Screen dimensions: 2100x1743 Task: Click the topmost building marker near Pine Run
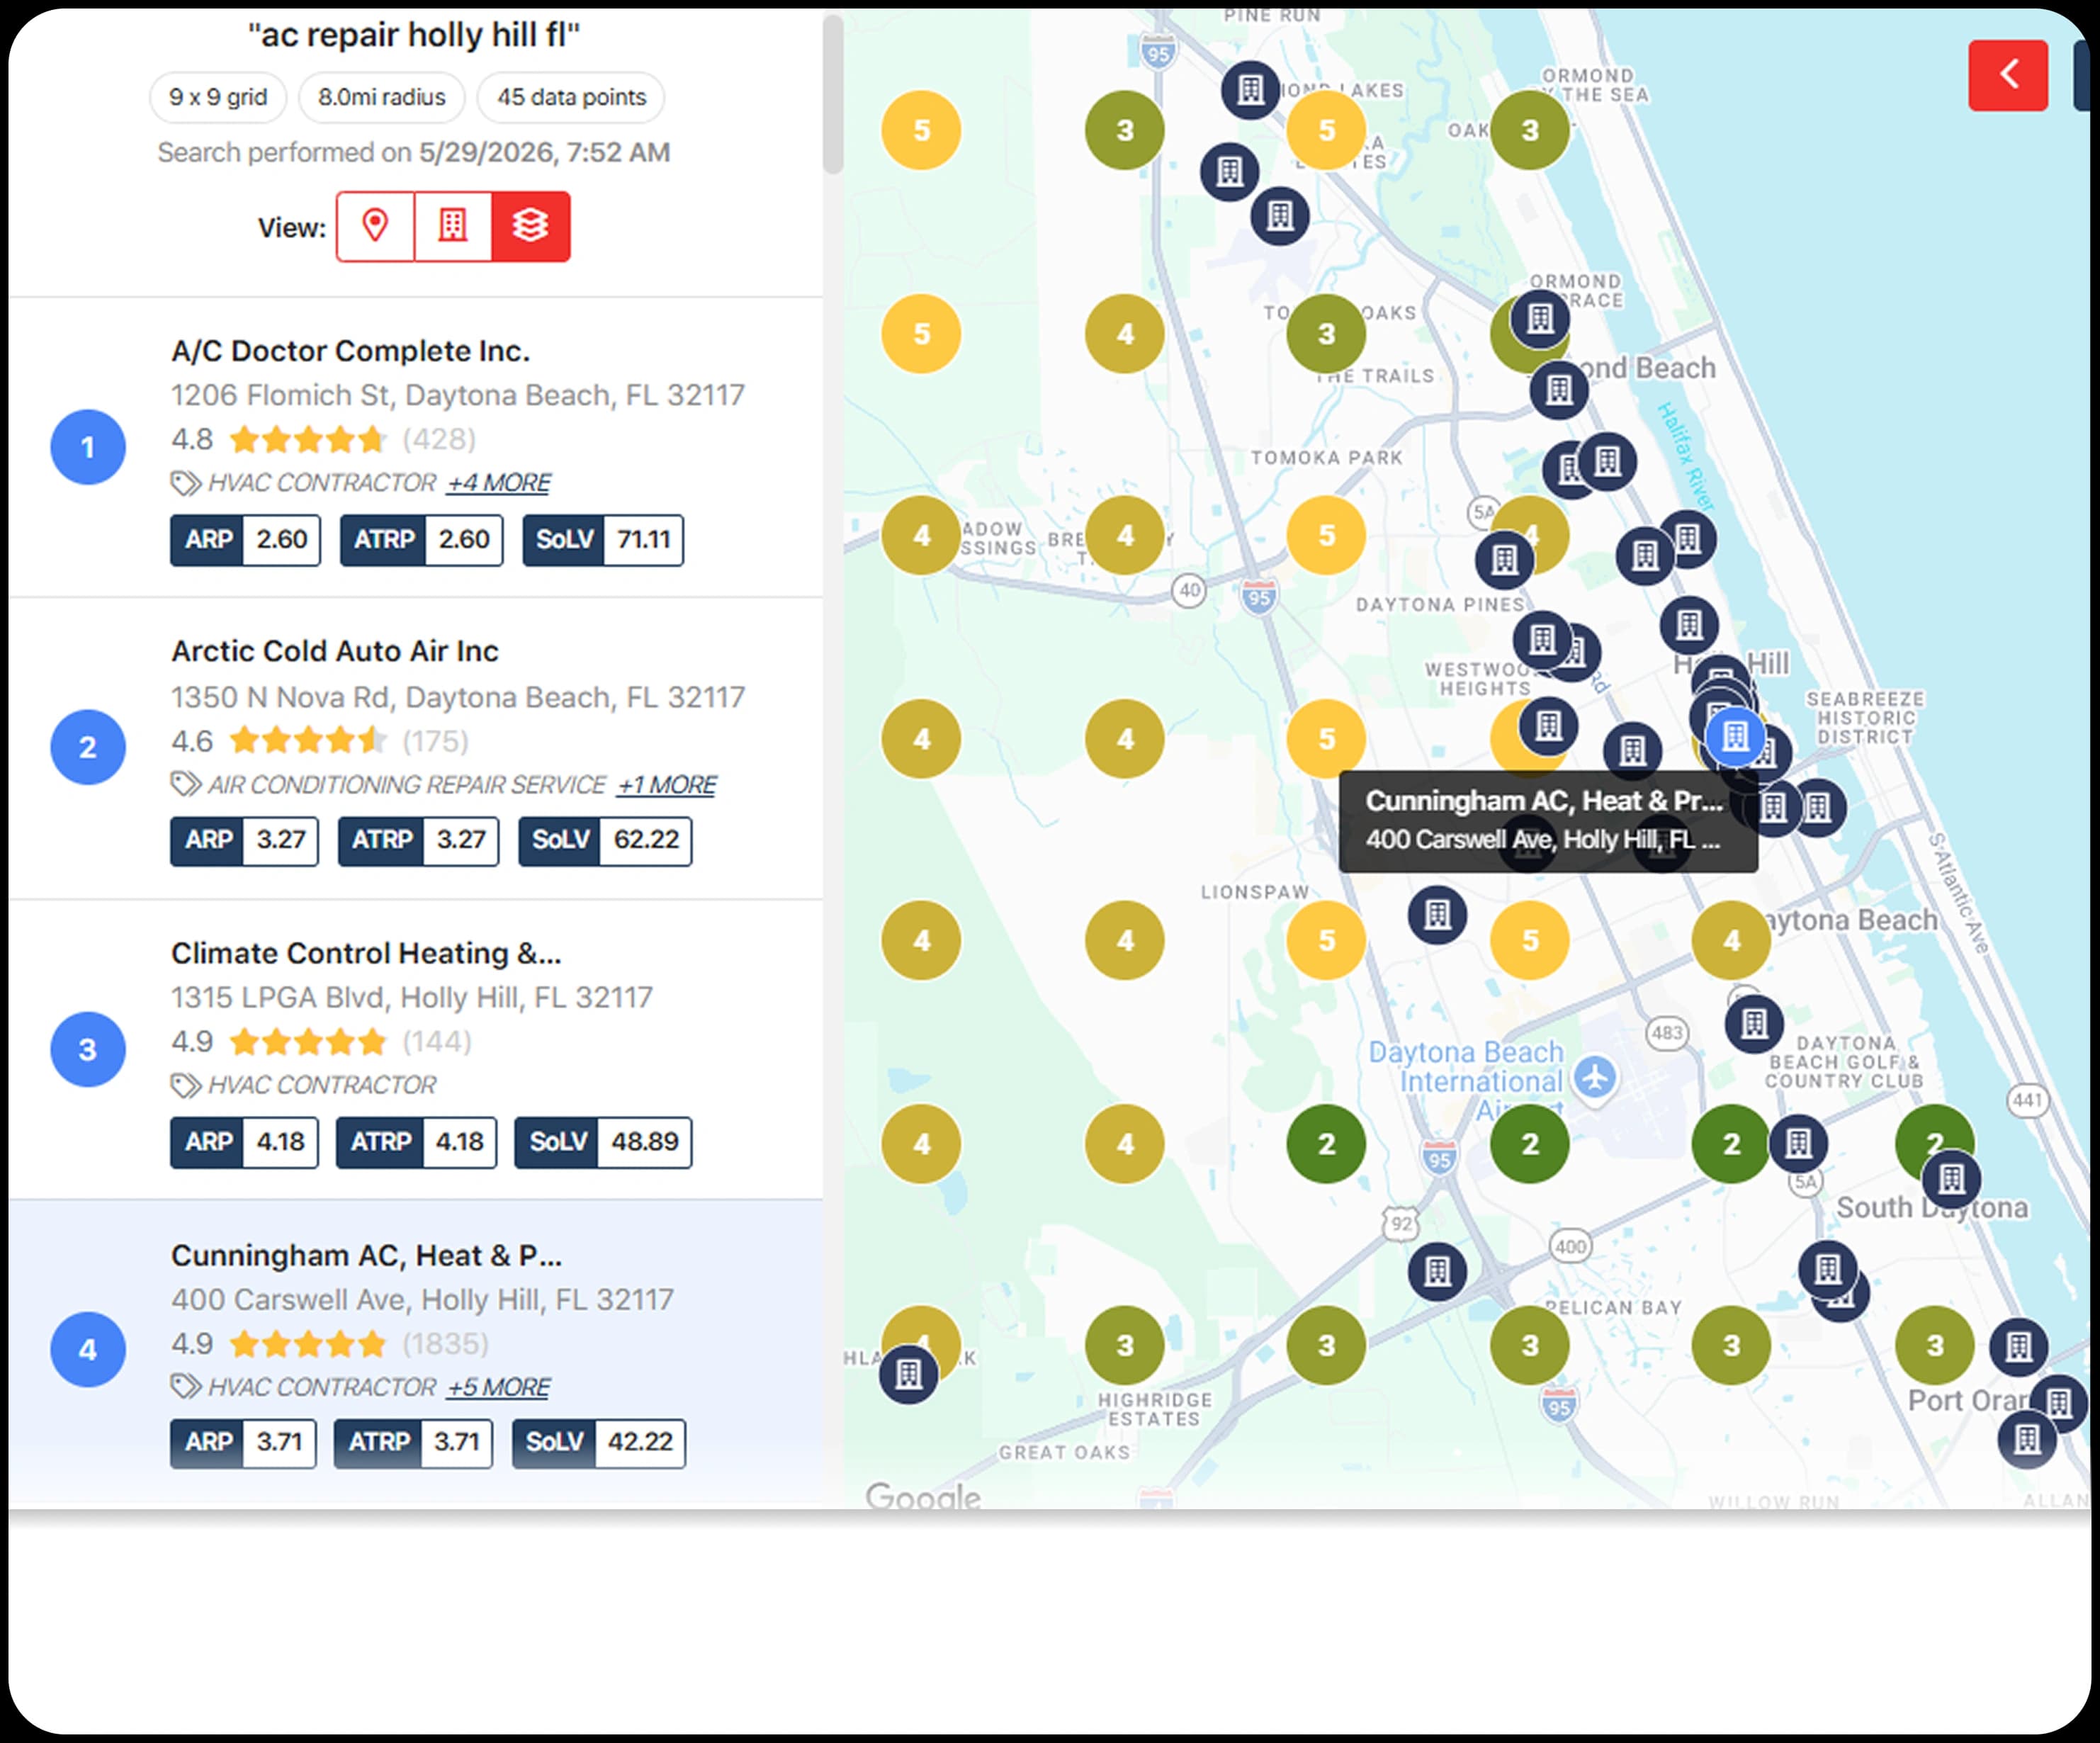coord(1250,90)
